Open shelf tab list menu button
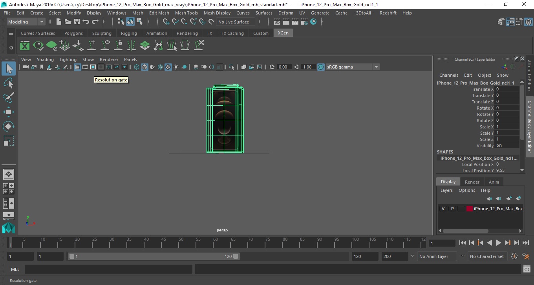This screenshot has width=534, height=285. pyautogui.click(x=11, y=34)
